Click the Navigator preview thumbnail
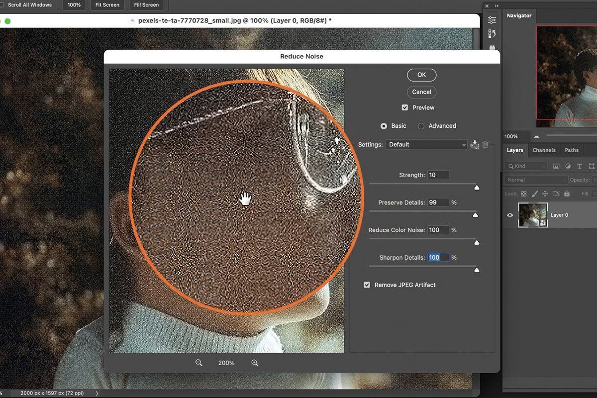597x398 pixels. tap(567, 77)
